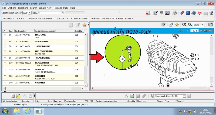Open the Options menu
The height and width of the screenshot is (115, 216).
coord(12,8)
